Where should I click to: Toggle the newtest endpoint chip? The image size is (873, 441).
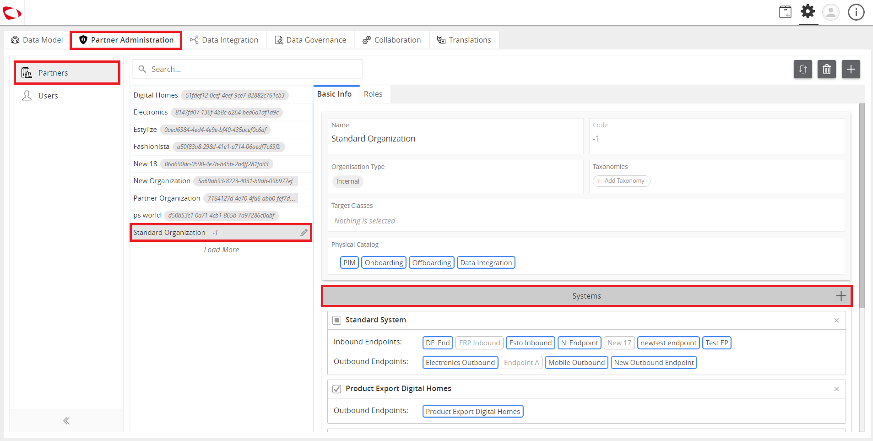(x=668, y=343)
